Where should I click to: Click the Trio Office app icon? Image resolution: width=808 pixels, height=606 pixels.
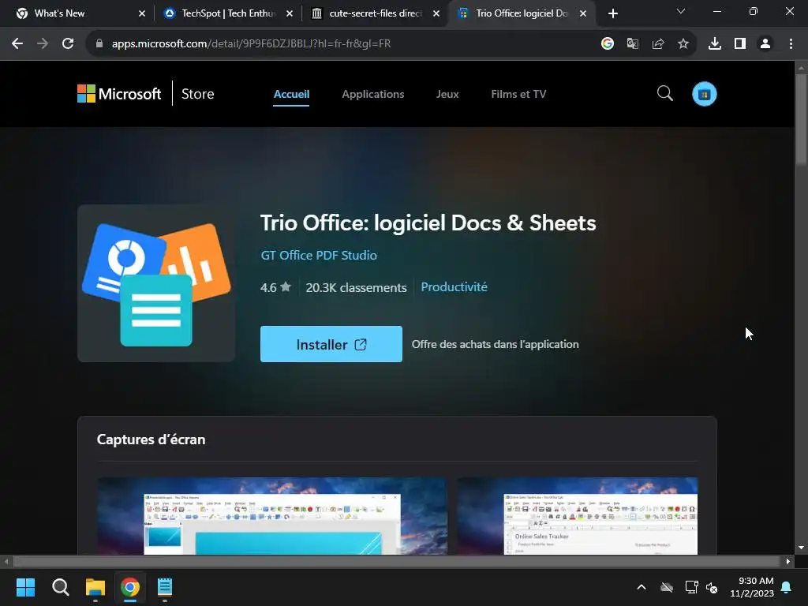[x=156, y=283]
